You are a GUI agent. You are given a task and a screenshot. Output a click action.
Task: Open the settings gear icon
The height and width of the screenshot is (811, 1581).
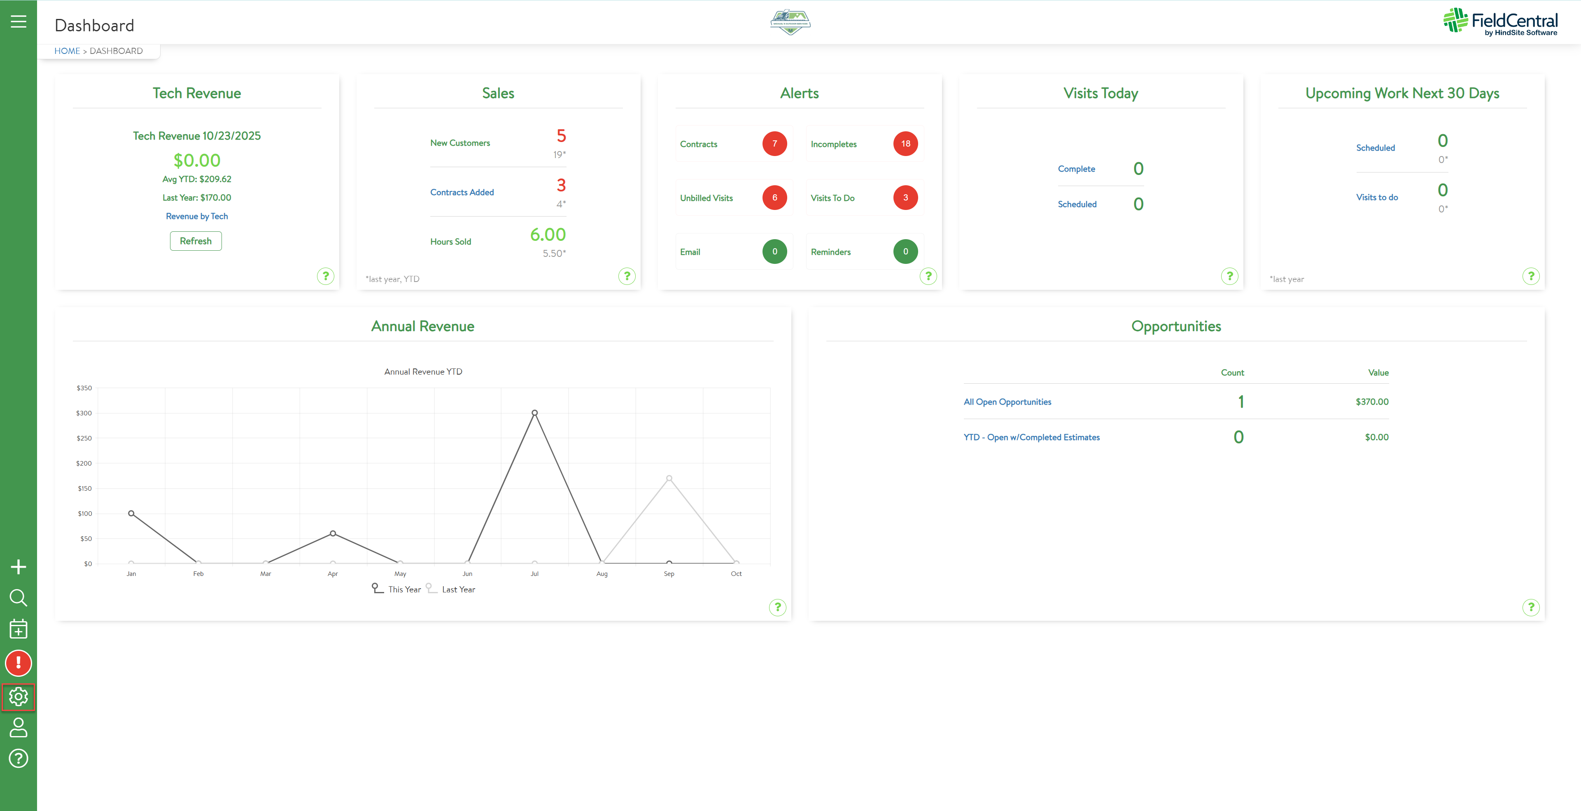pos(19,697)
